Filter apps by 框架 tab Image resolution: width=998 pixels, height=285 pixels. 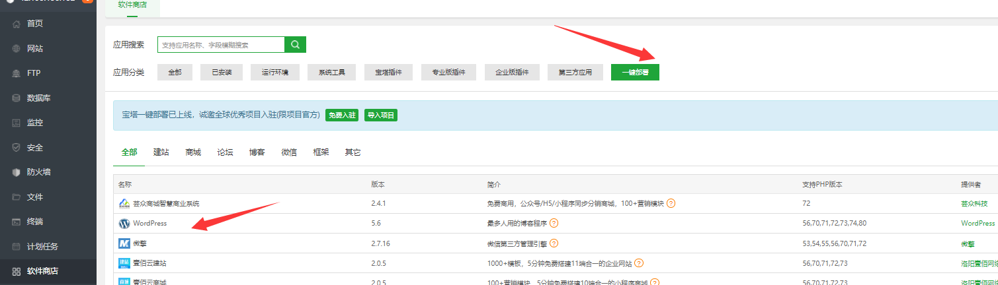[x=321, y=152]
